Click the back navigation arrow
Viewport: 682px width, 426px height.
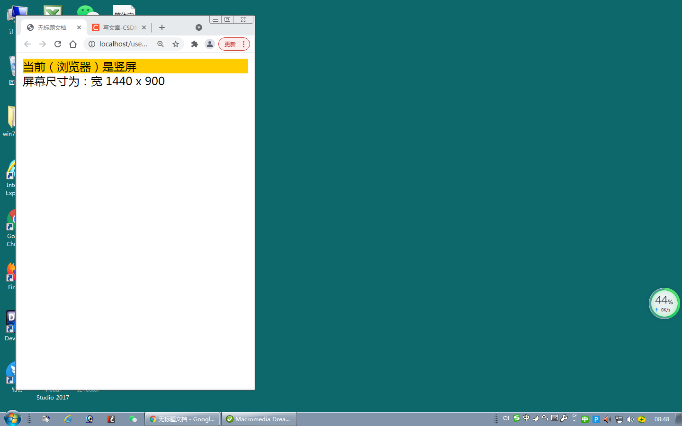point(27,44)
